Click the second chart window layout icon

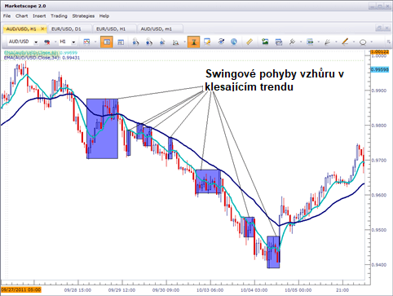click(121, 42)
